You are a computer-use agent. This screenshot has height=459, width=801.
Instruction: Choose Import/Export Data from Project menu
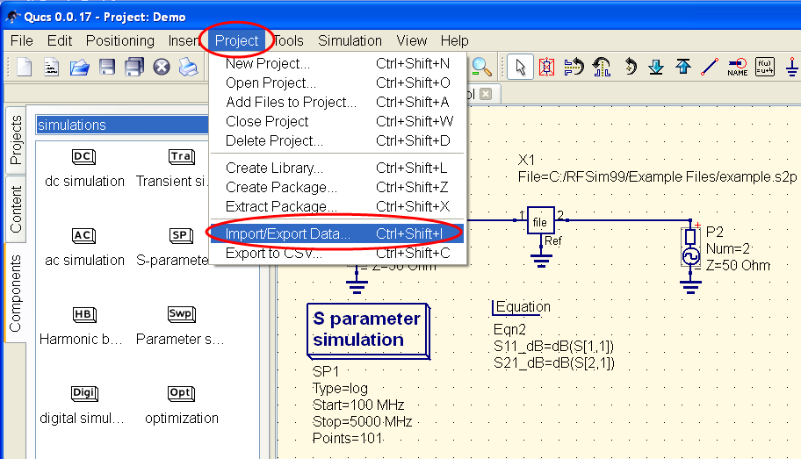(287, 234)
